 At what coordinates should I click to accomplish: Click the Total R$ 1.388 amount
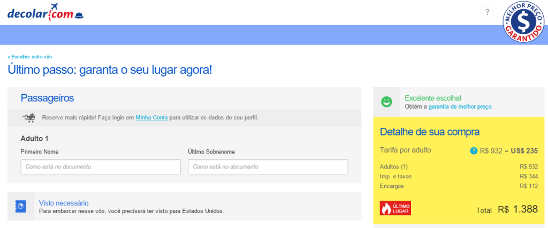pyautogui.click(x=517, y=209)
